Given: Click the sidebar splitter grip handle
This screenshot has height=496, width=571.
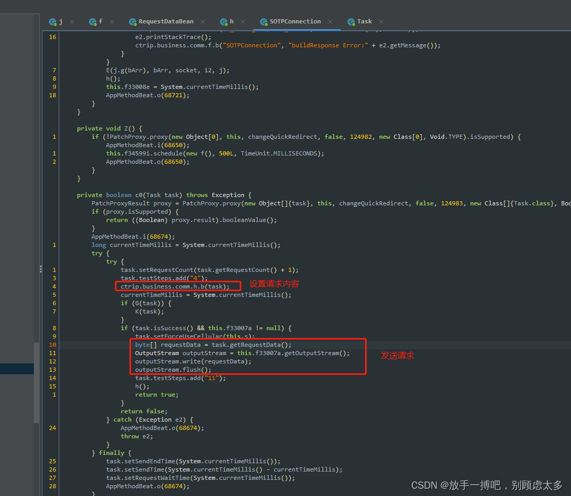Looking at the screenshot, I should 41,269.
